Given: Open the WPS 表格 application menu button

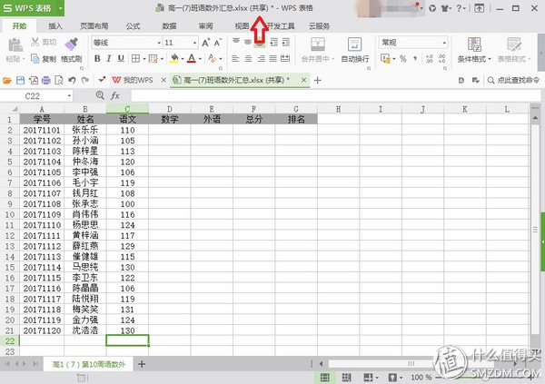Looking at the screenshot, I should [32, 8].
